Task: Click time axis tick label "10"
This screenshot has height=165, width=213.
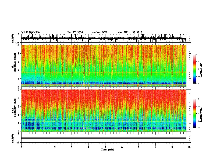Action: tap(189, 147)
